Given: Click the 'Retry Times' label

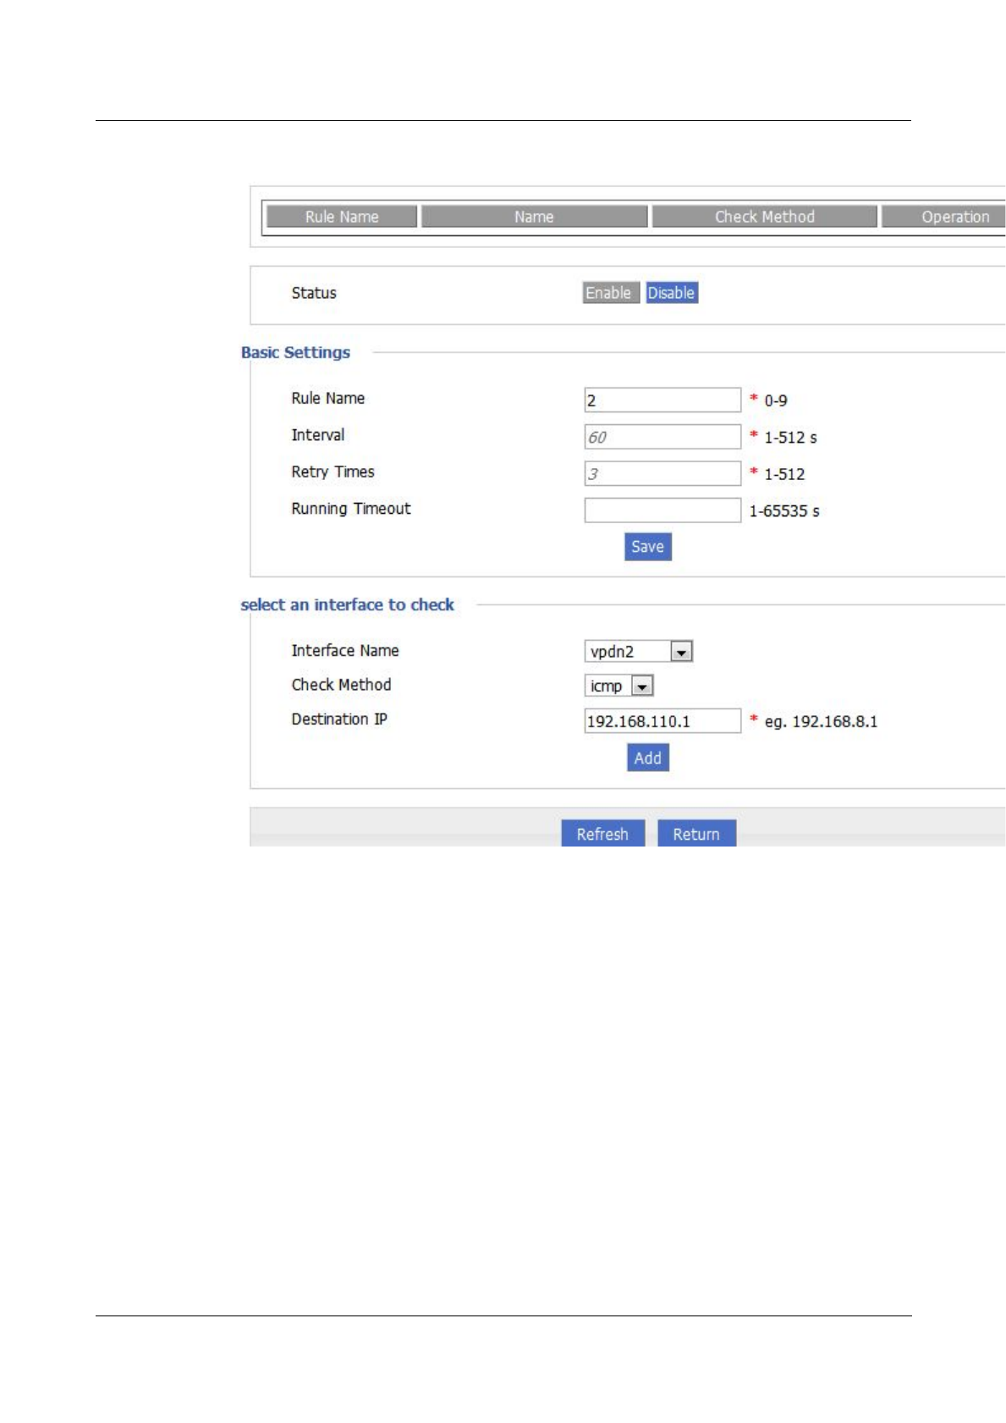Looking at the screenshot, I should [x=333, y=472].
